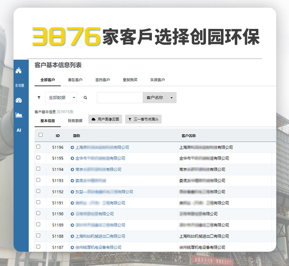This screenshot has height=266, width=289.
Task: Click 上海科如机械进出口有限公司 in 客户名称 column
Action: coord(204,236)
